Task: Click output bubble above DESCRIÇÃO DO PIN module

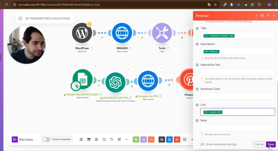Action: (128, 70)
